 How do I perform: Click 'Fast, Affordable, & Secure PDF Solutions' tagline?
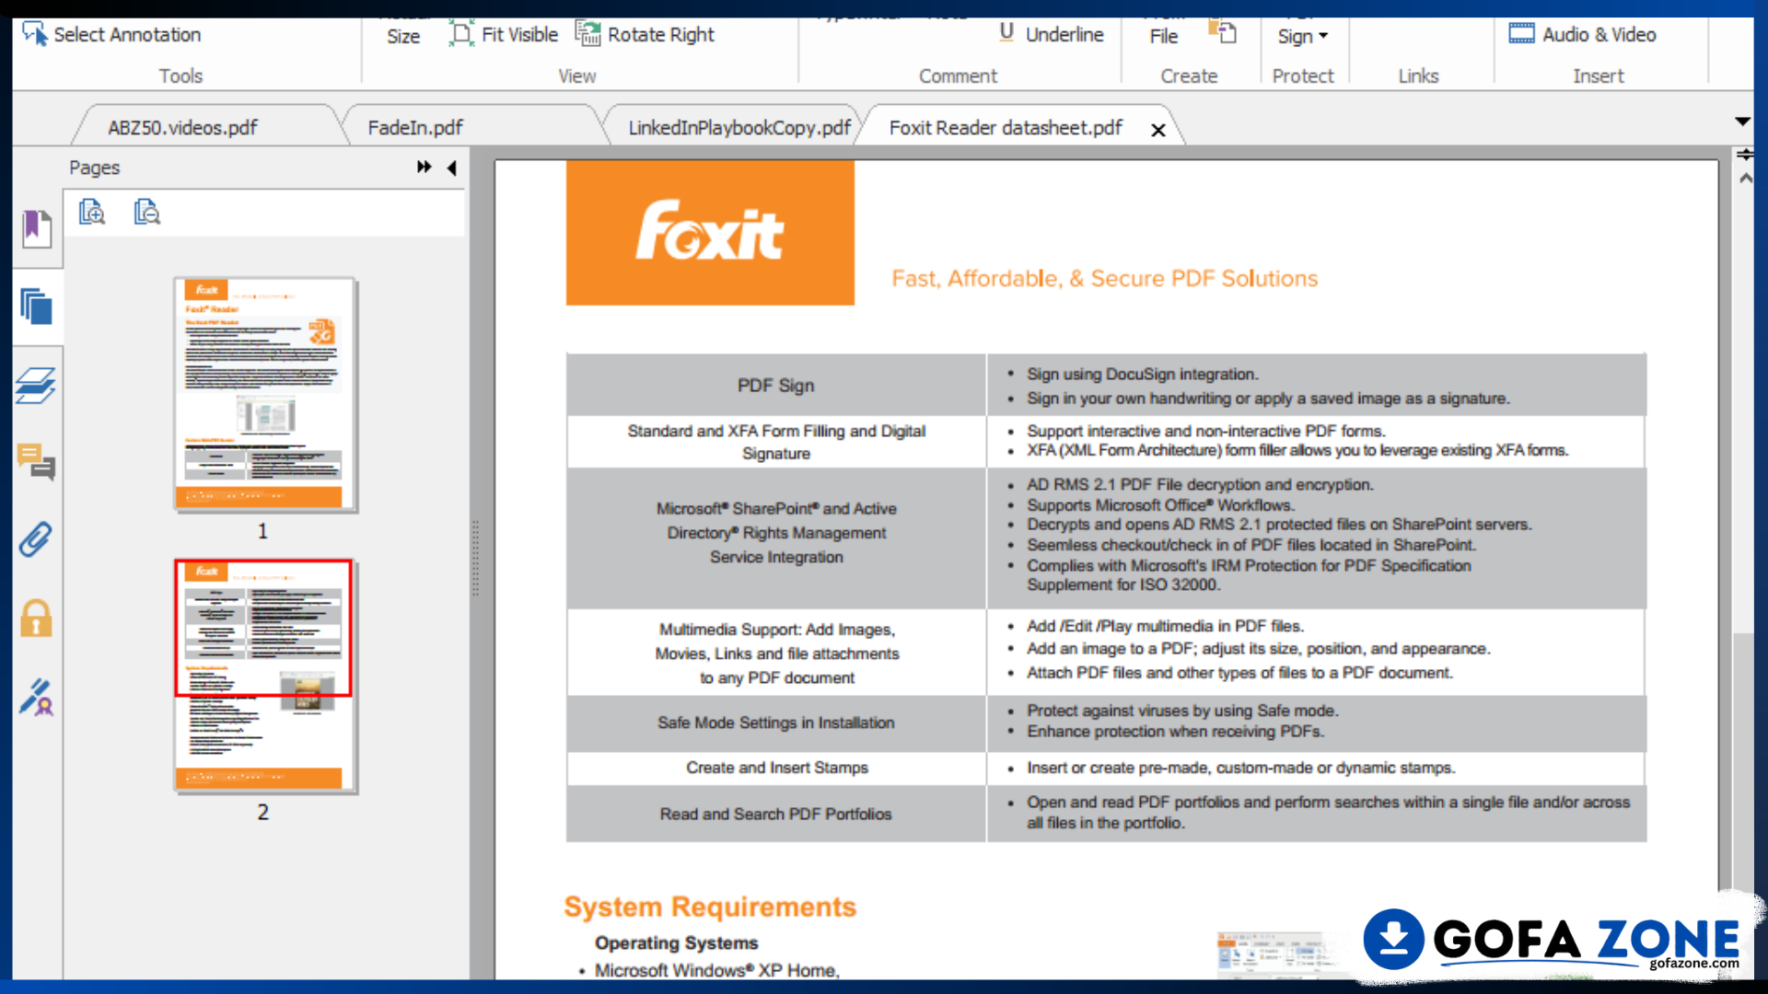click(x=1105, y=278)
